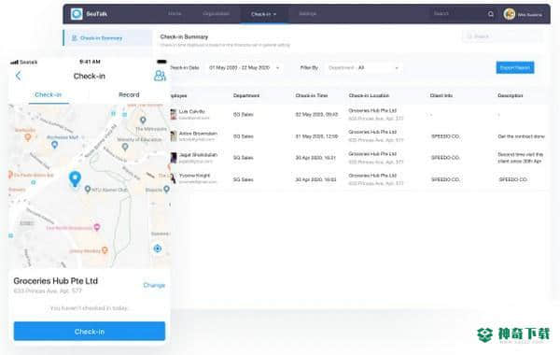The image size is (560, 355).
Task: Click the Export Report button
Action: pyautogui.click(x=514, y=67)
